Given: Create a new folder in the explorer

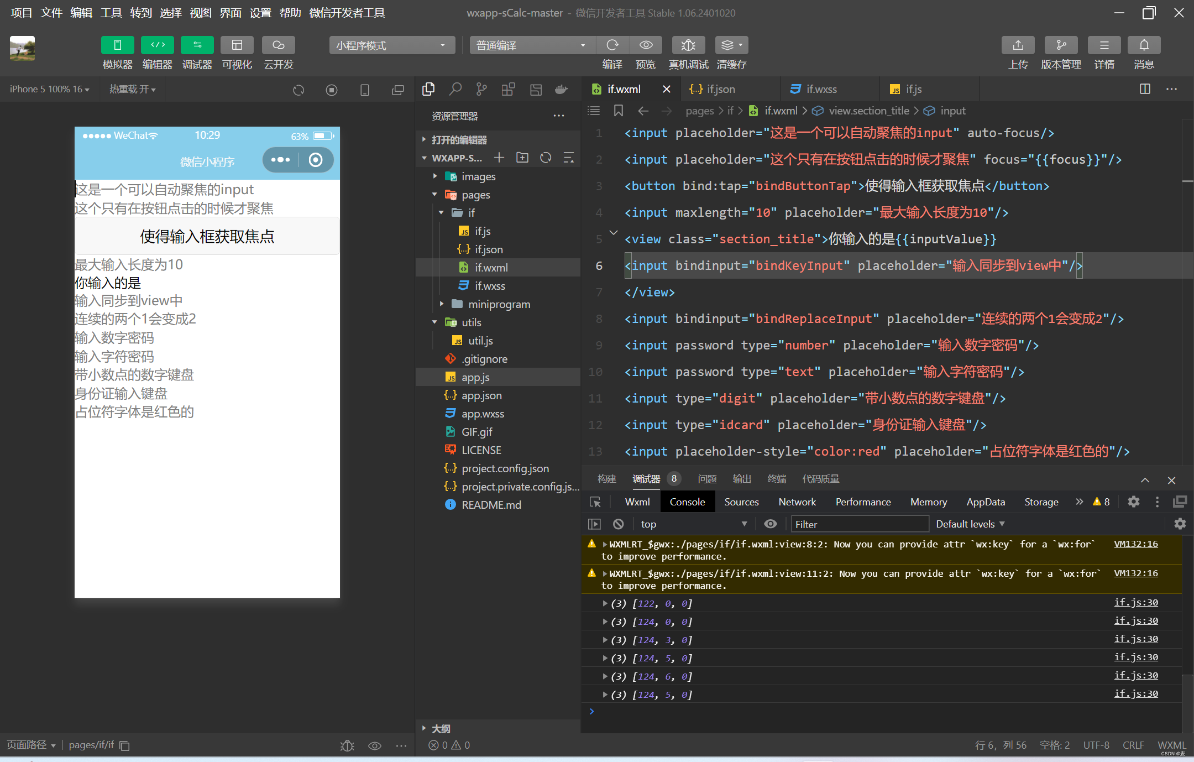Looking at the screenshot, I should (x=522, y=158).
